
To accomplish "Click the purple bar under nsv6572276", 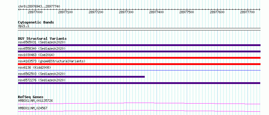I will tap(139, 83).
